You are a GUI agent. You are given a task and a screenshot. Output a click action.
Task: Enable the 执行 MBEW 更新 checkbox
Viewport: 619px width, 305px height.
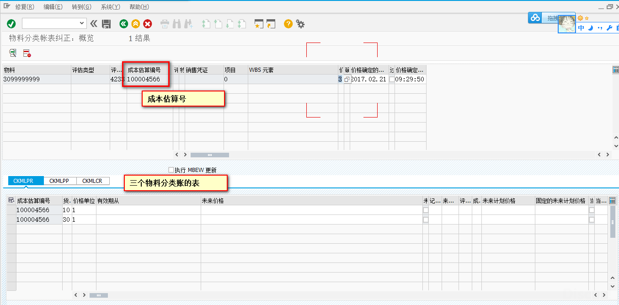coord(172,170)
